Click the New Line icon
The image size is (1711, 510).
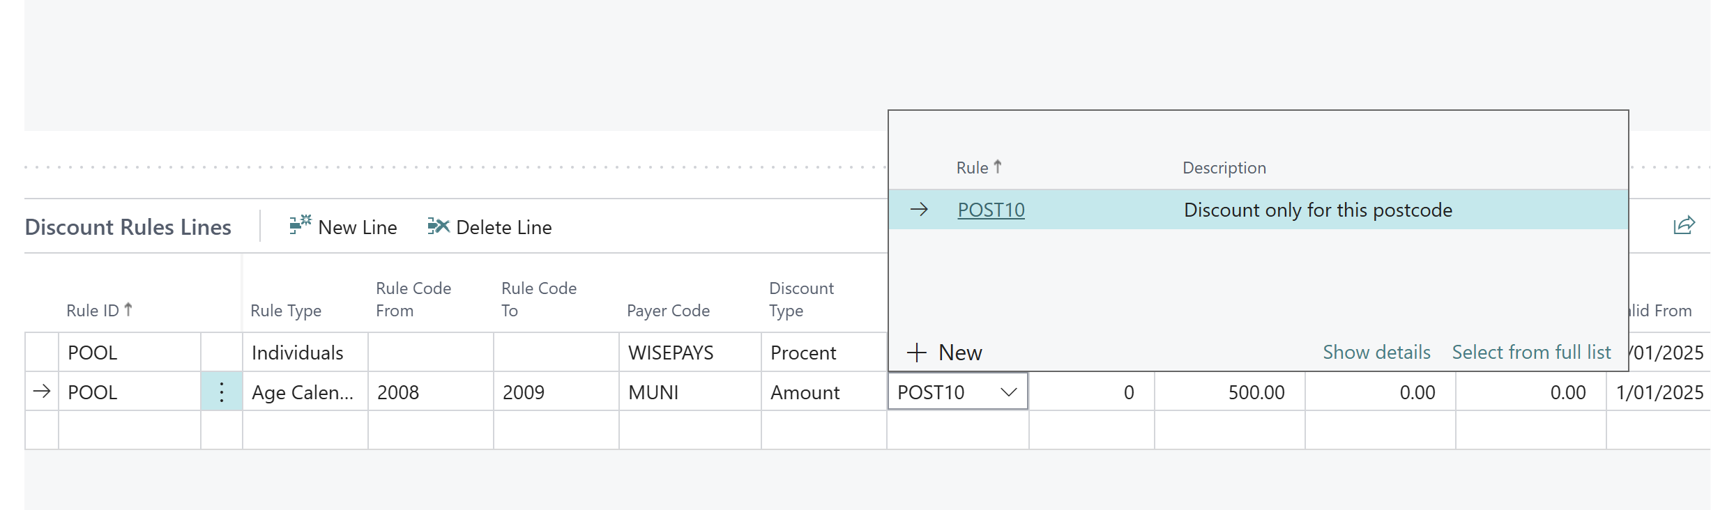pos(300,224)
